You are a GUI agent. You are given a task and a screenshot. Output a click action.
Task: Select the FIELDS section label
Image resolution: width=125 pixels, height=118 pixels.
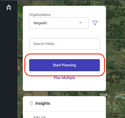pos(40,117)
